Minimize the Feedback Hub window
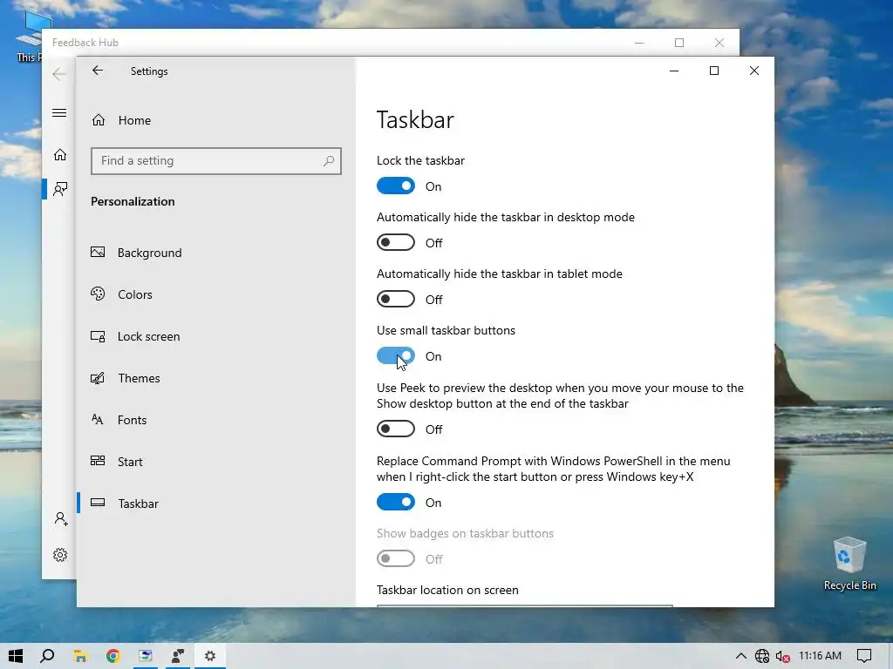The width and height of the screenshot is (893, 669). point(639,43)
